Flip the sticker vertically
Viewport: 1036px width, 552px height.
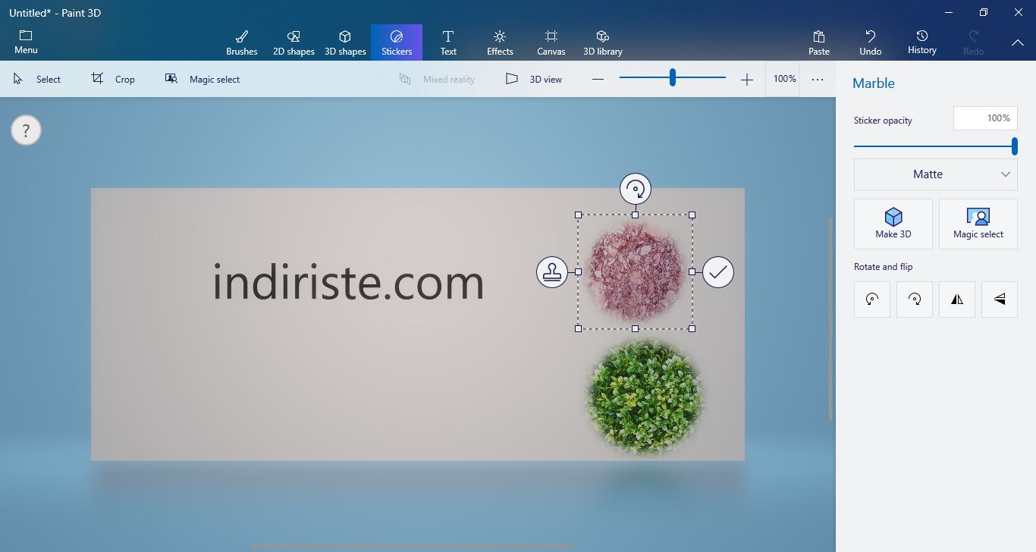click(1000, 300)
